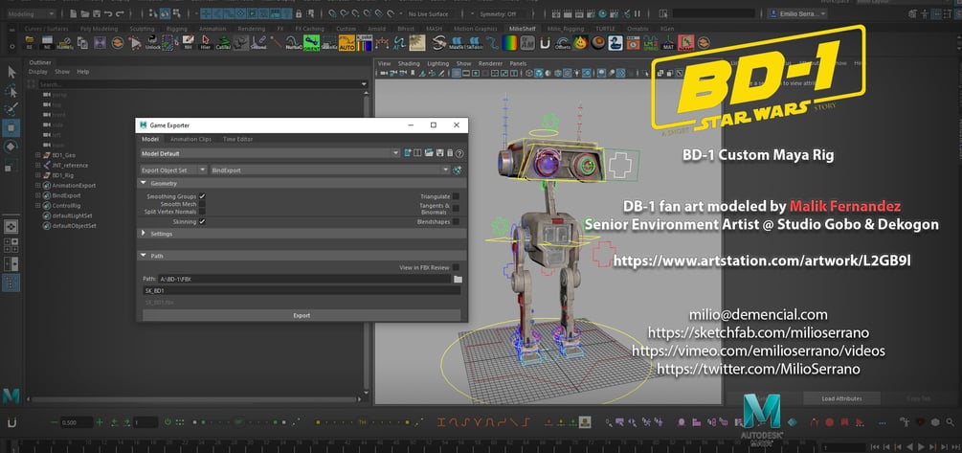Screen dimensions: 962x453
Task: Enable View in FBX Review checkbox
Action: (x=456, y=267)
